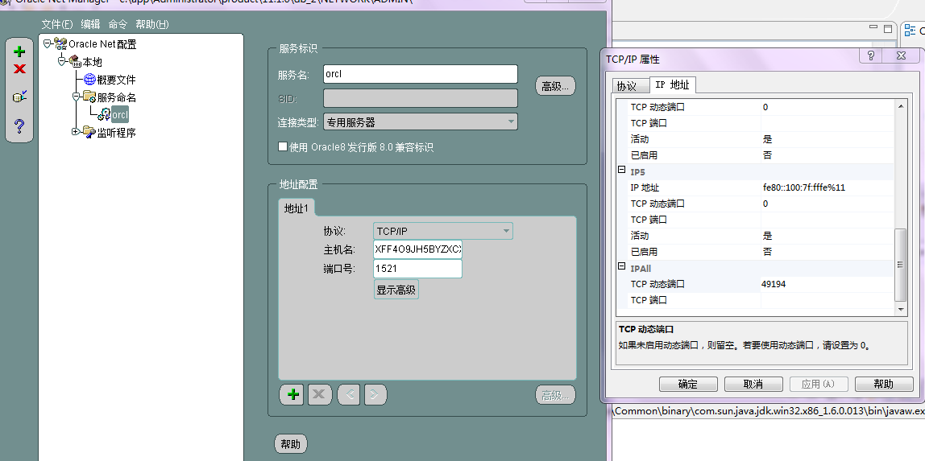This screenshot has height=461, width=925.
Task: Click the 监听程序 folder icon
Action: 89,132
